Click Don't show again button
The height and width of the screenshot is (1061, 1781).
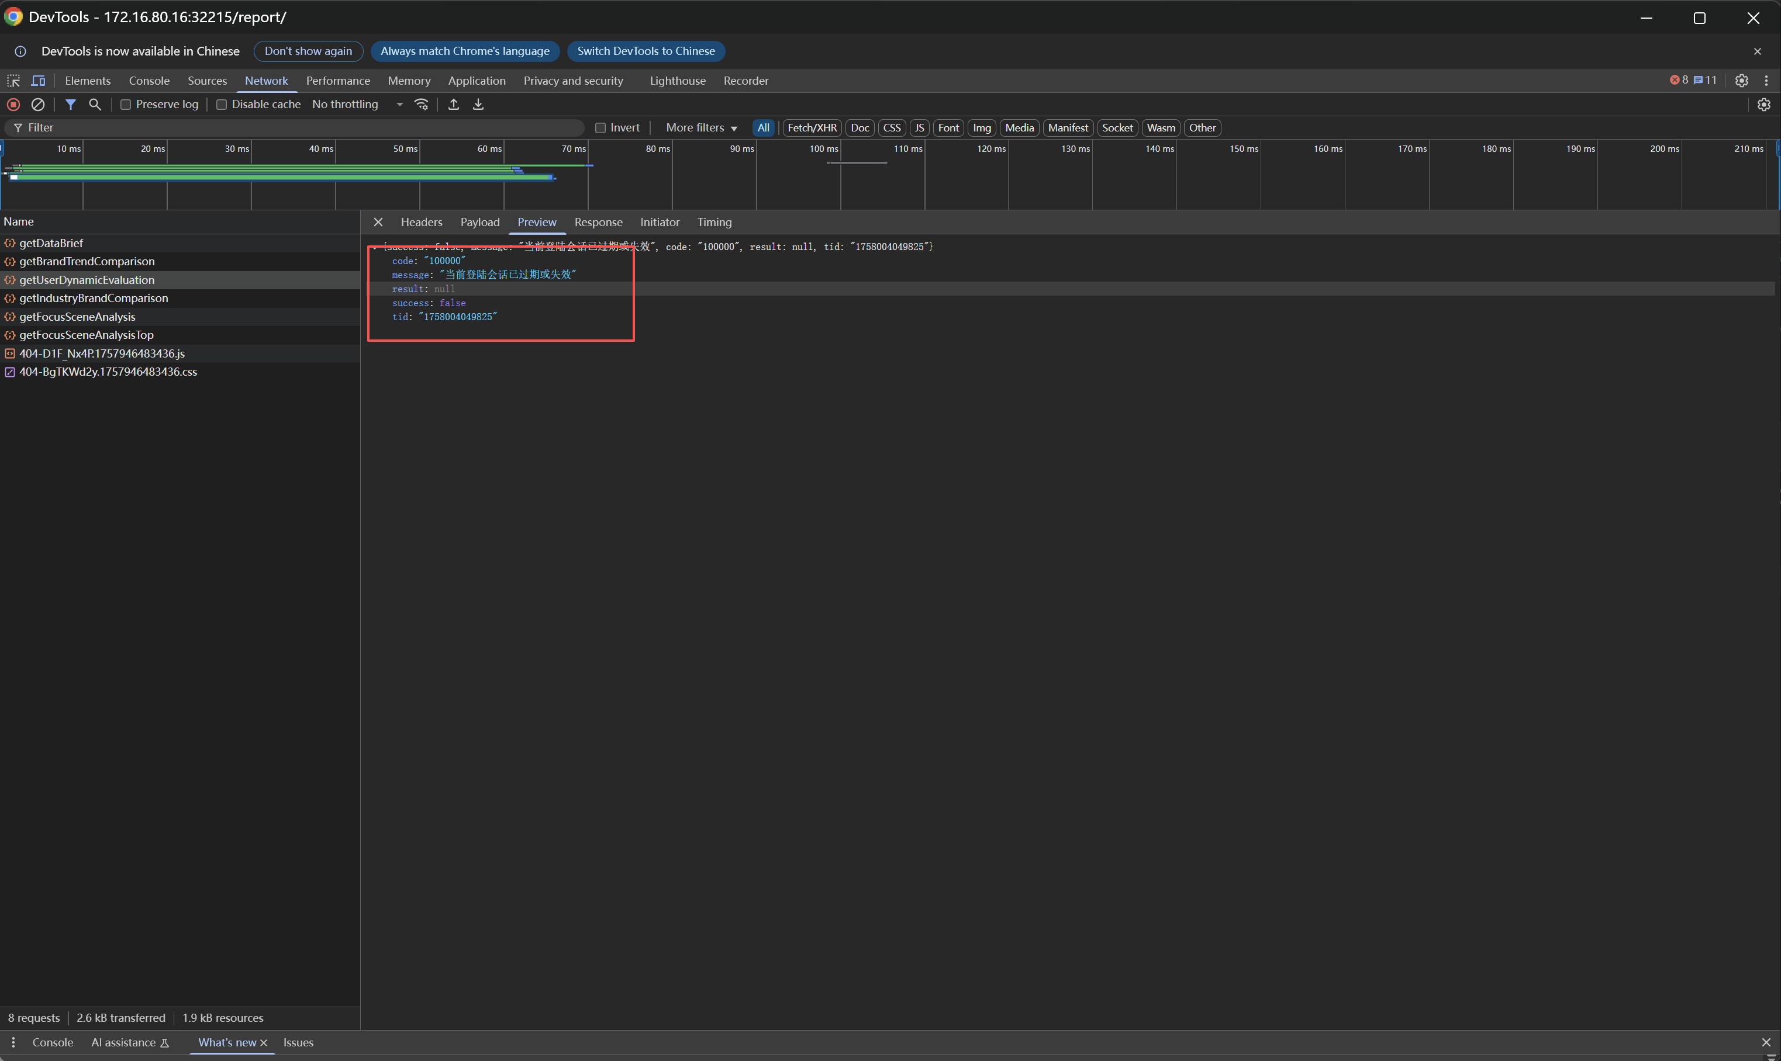(308, 51)
